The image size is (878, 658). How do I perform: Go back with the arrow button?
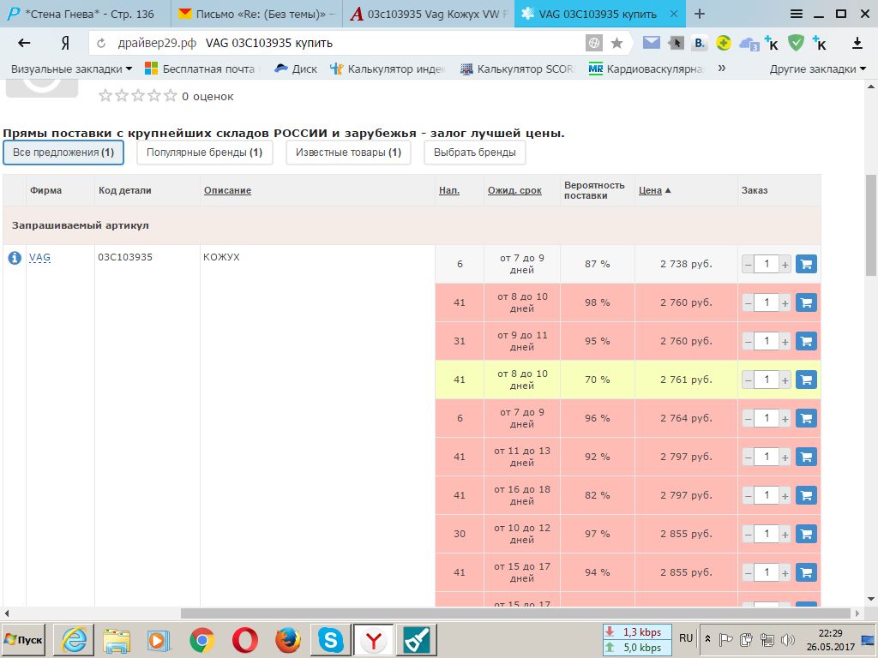[24, 43]
